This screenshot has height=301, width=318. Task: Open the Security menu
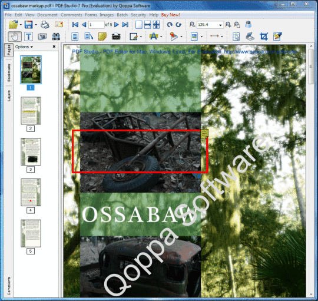tap(138, 15)
